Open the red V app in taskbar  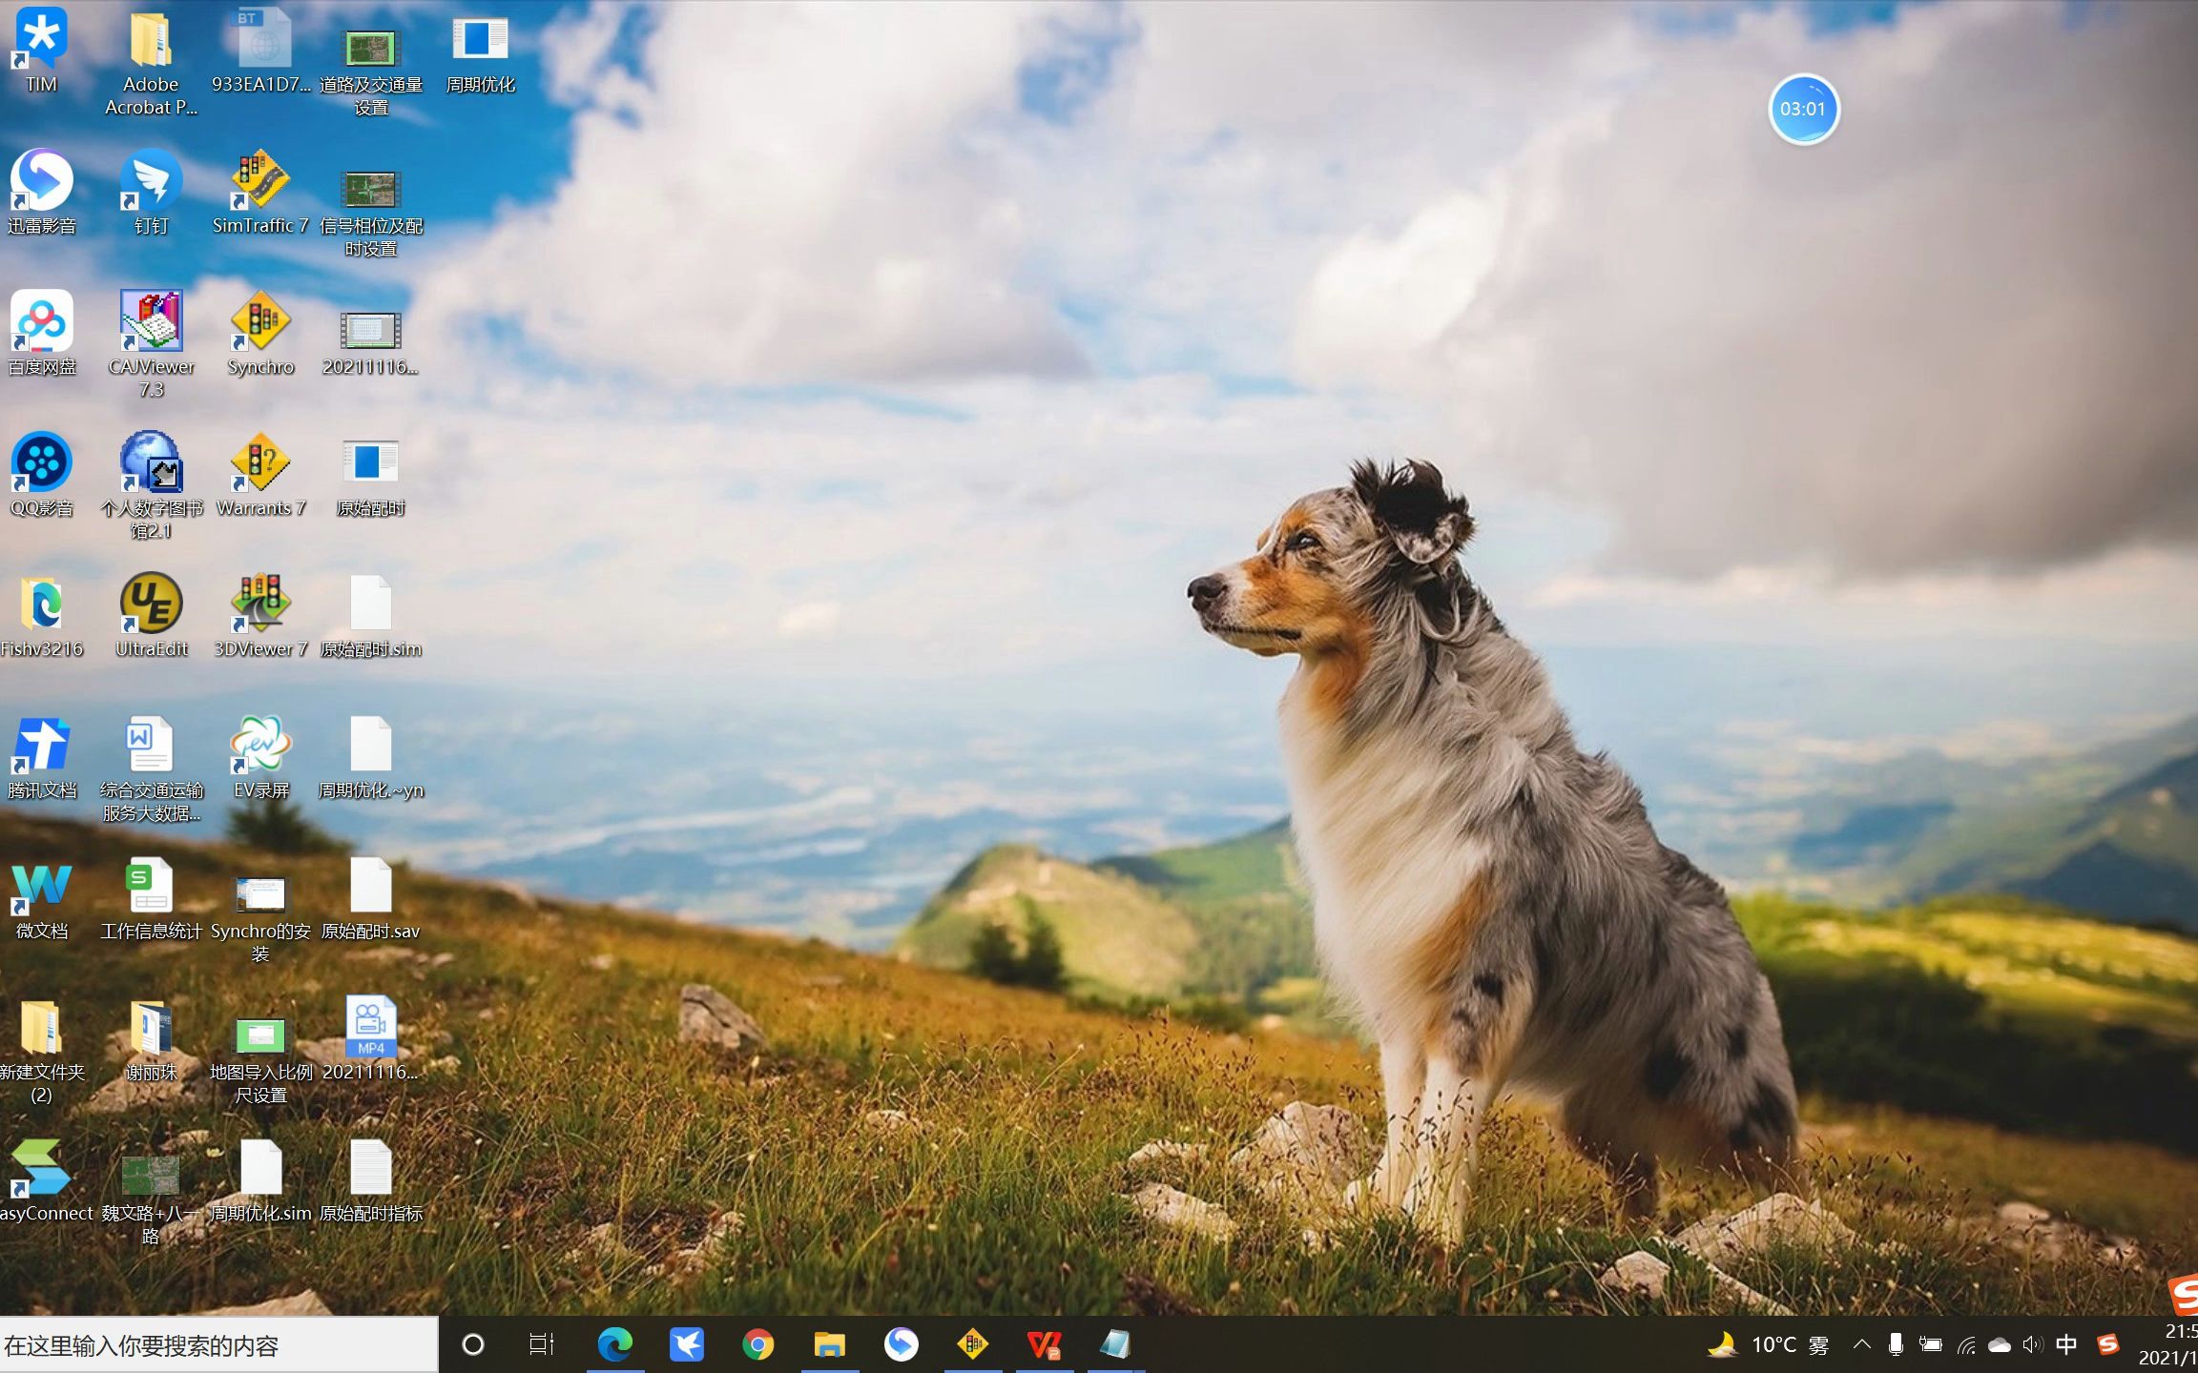click(1045, 1344)
